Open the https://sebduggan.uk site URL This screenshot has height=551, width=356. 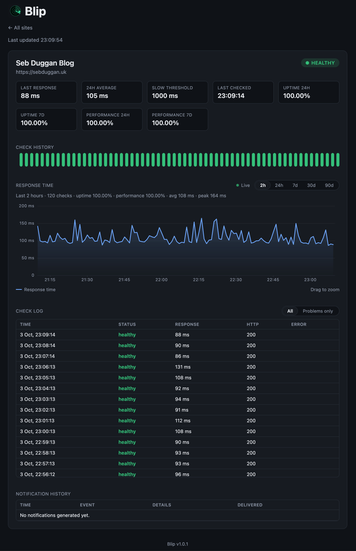click(x=41, y=72)
